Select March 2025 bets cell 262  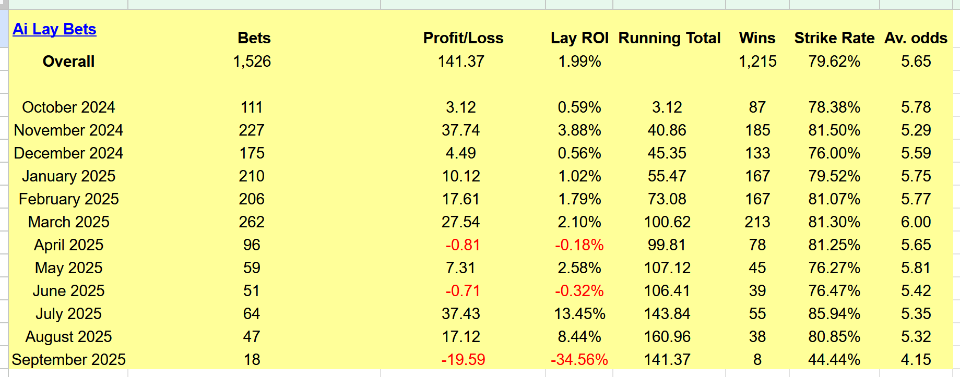pyautogui.click(x=252, y=222)
